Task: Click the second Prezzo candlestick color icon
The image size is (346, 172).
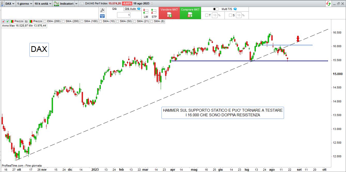Action: (x=31, y=21)
